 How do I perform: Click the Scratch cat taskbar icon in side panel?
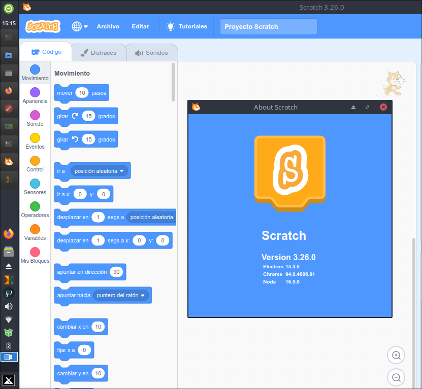(x=9, y=162)
